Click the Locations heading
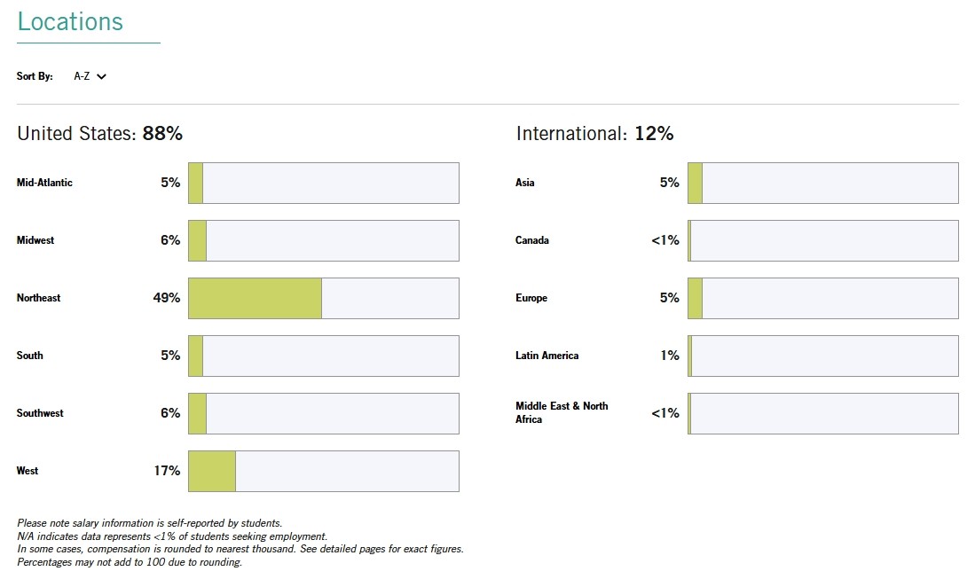 point(70,22)
